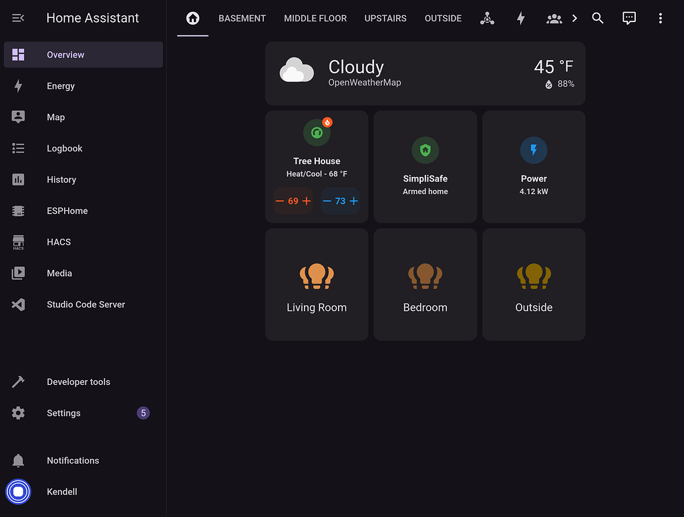Open the Energy dashboard
Viewport: 684px width, 517px height.
click(x=61, y=85)
